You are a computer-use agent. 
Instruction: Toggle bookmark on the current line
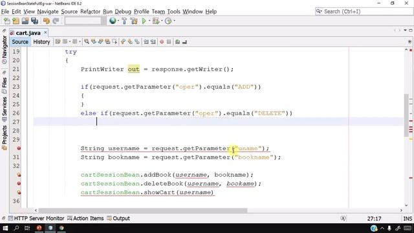pyautogui.click(x=137, y=41)
